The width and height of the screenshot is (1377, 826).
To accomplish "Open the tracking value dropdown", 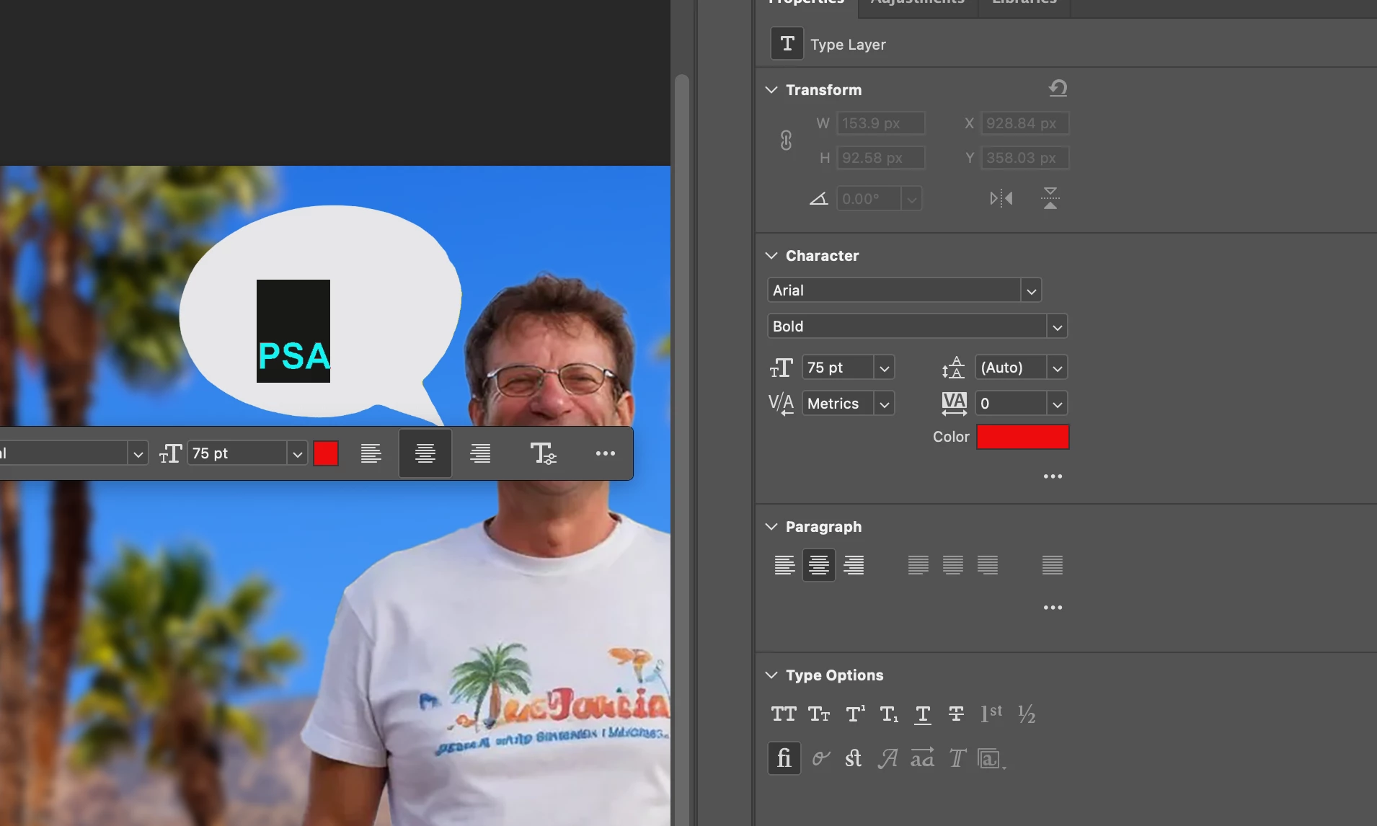I will point(1057,404).
